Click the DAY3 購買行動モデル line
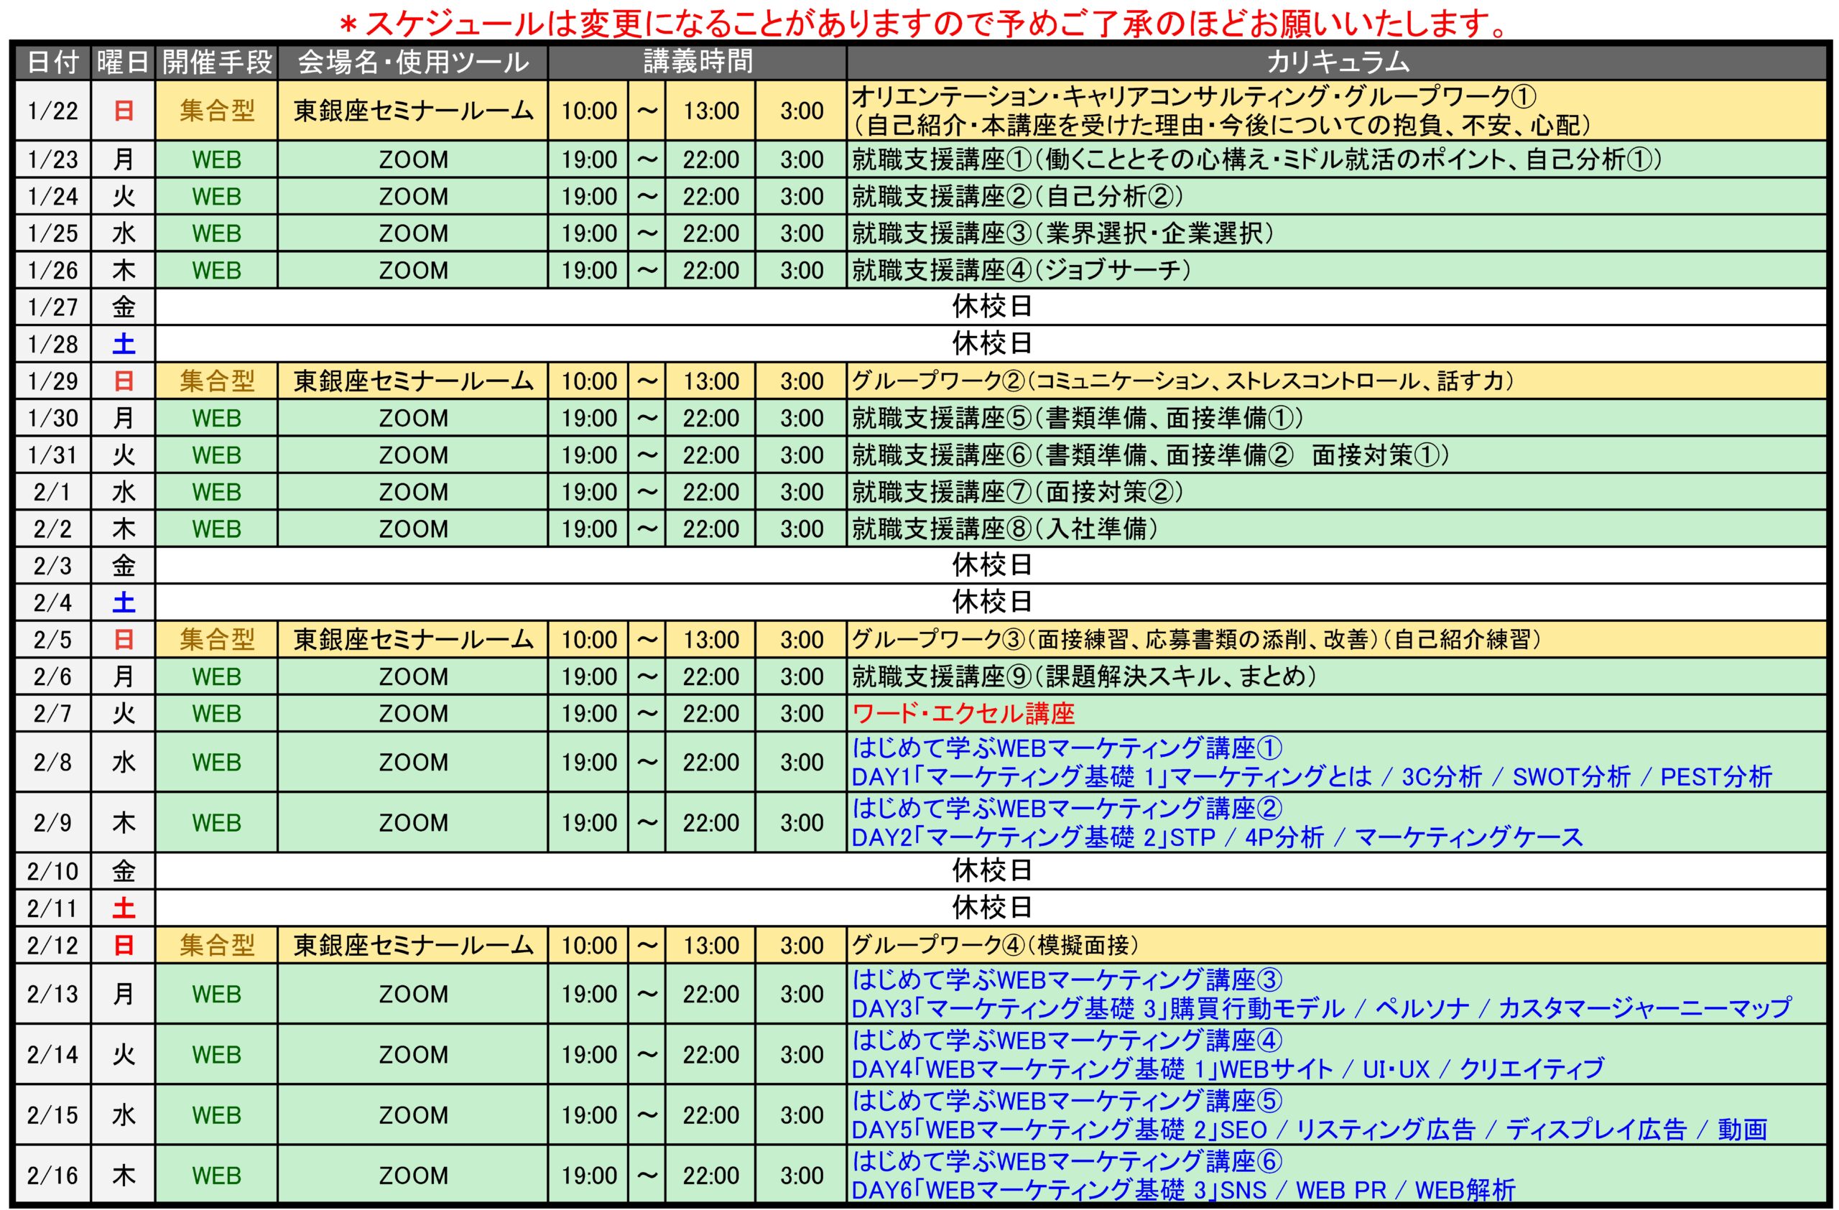 pos(1321,1008)
